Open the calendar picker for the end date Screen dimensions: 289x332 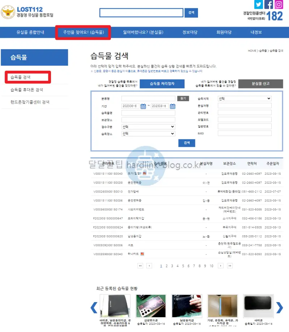coord(173,106)
